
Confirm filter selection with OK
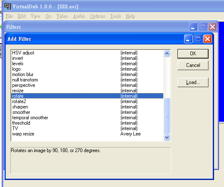click(x=193, y=54)
